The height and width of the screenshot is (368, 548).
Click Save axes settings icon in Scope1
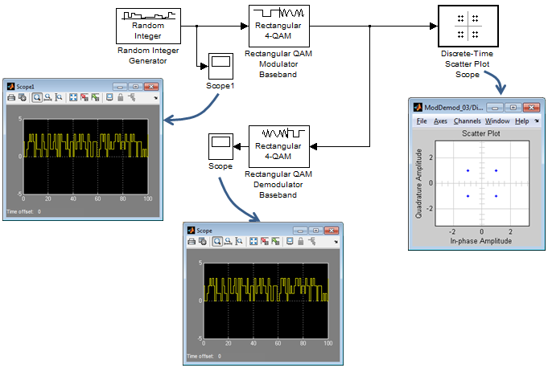point(84,97)
